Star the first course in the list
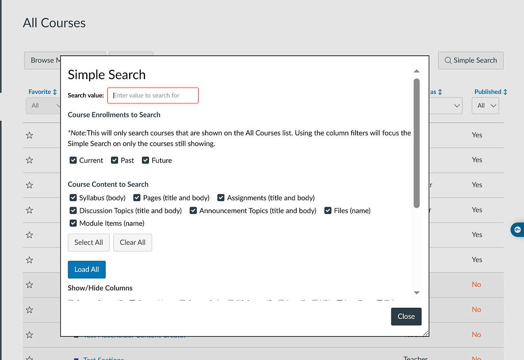524x360 pixels. click(x=29, y=135)
